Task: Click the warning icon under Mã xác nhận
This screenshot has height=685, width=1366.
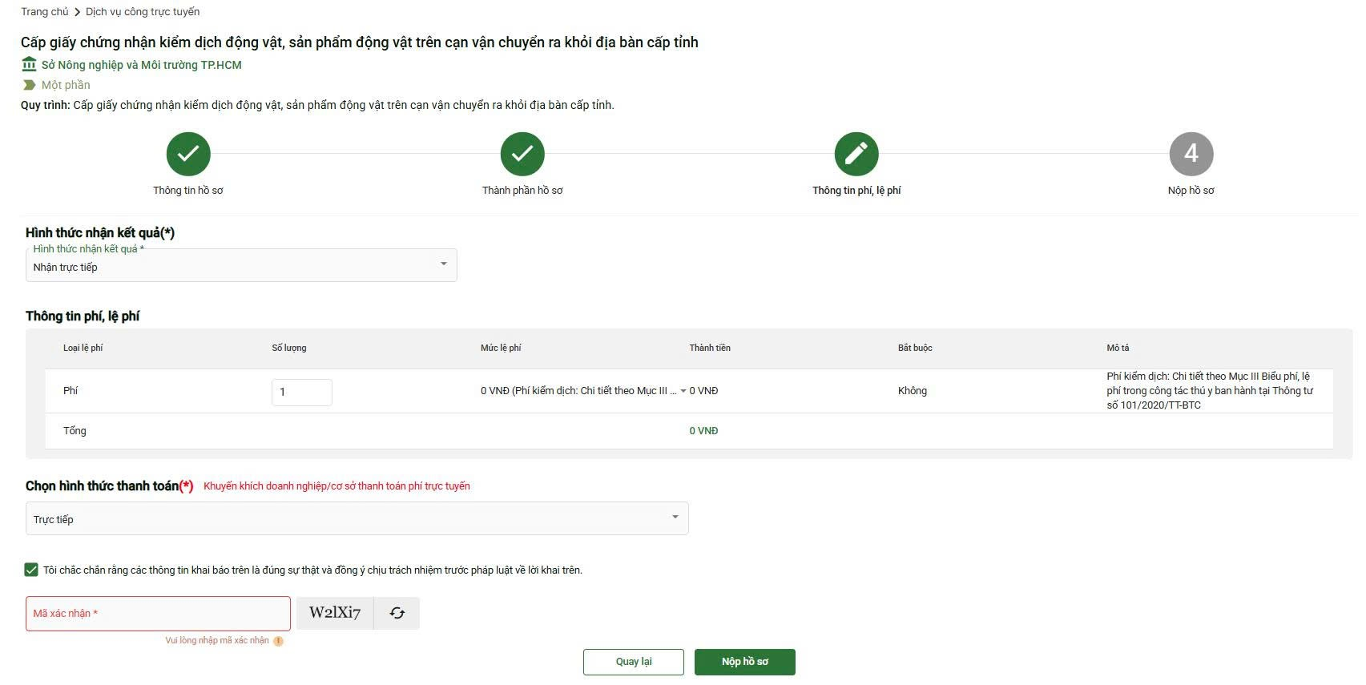Action: (x=278, y=641)
